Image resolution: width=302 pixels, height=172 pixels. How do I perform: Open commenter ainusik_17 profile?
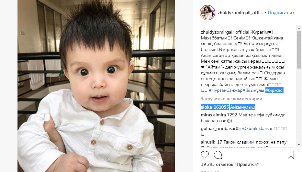[x=211, y=142]
